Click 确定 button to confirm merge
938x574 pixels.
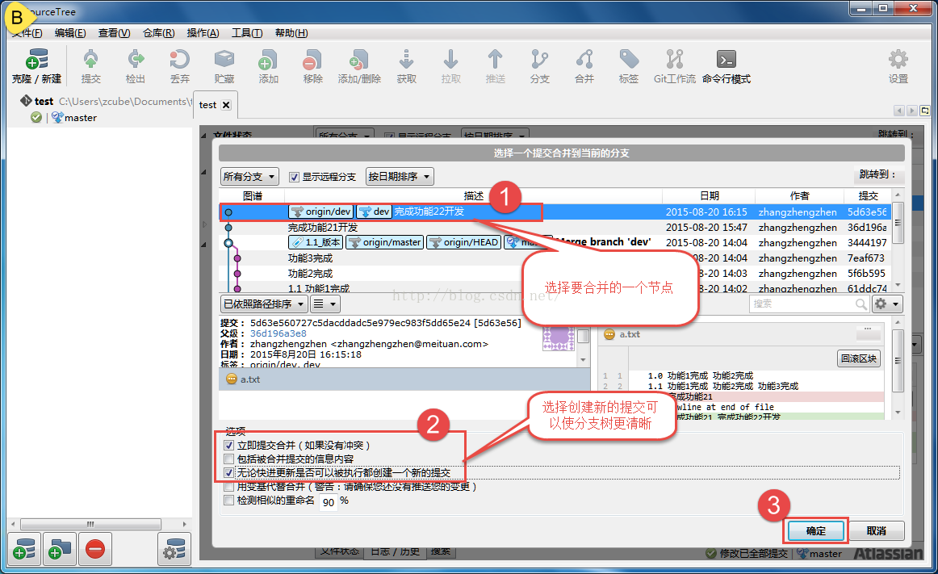coord(815,531)
